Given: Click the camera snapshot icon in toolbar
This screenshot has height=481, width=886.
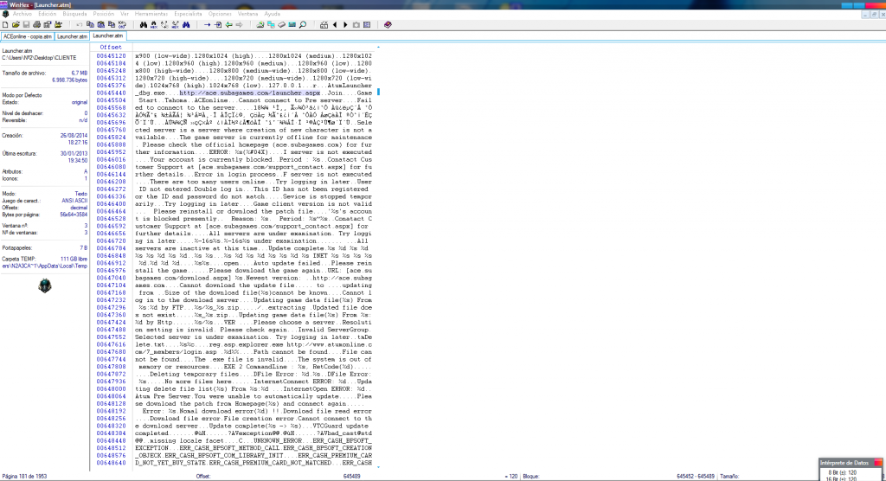Looking at the screenshot, I should point(356,24).
